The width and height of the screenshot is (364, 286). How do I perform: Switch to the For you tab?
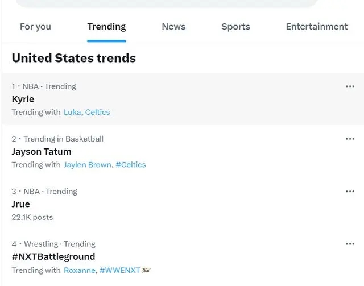pyautogui.click(x=35, y=27)
